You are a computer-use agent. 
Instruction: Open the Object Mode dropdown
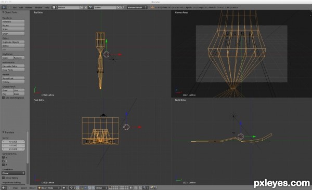coord(49,188)
